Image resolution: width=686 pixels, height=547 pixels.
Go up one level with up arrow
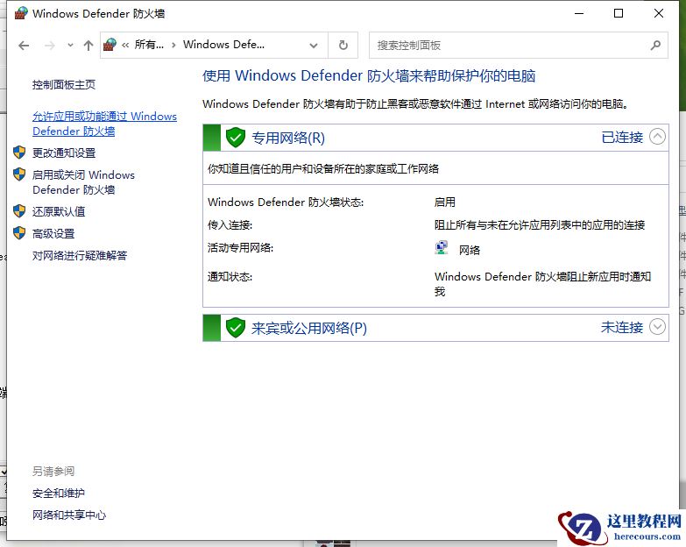point(88,45)
